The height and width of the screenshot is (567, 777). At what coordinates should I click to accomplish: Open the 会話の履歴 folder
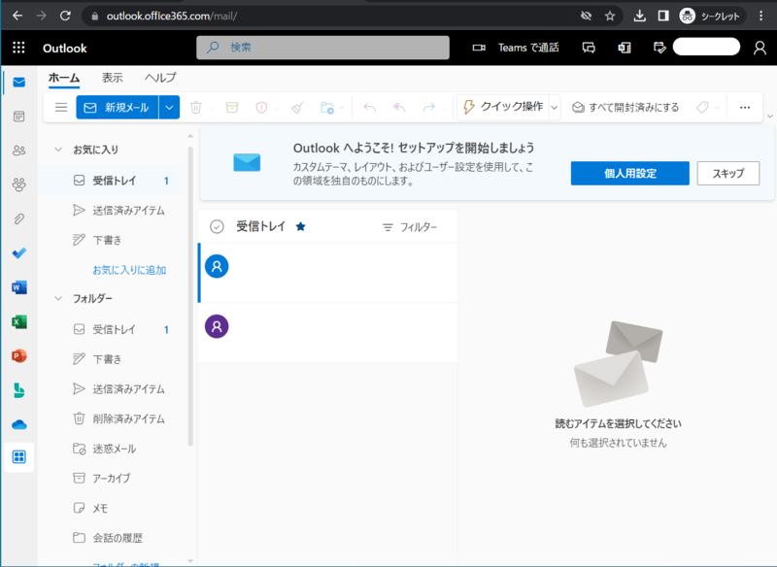[x=110, y=538]
